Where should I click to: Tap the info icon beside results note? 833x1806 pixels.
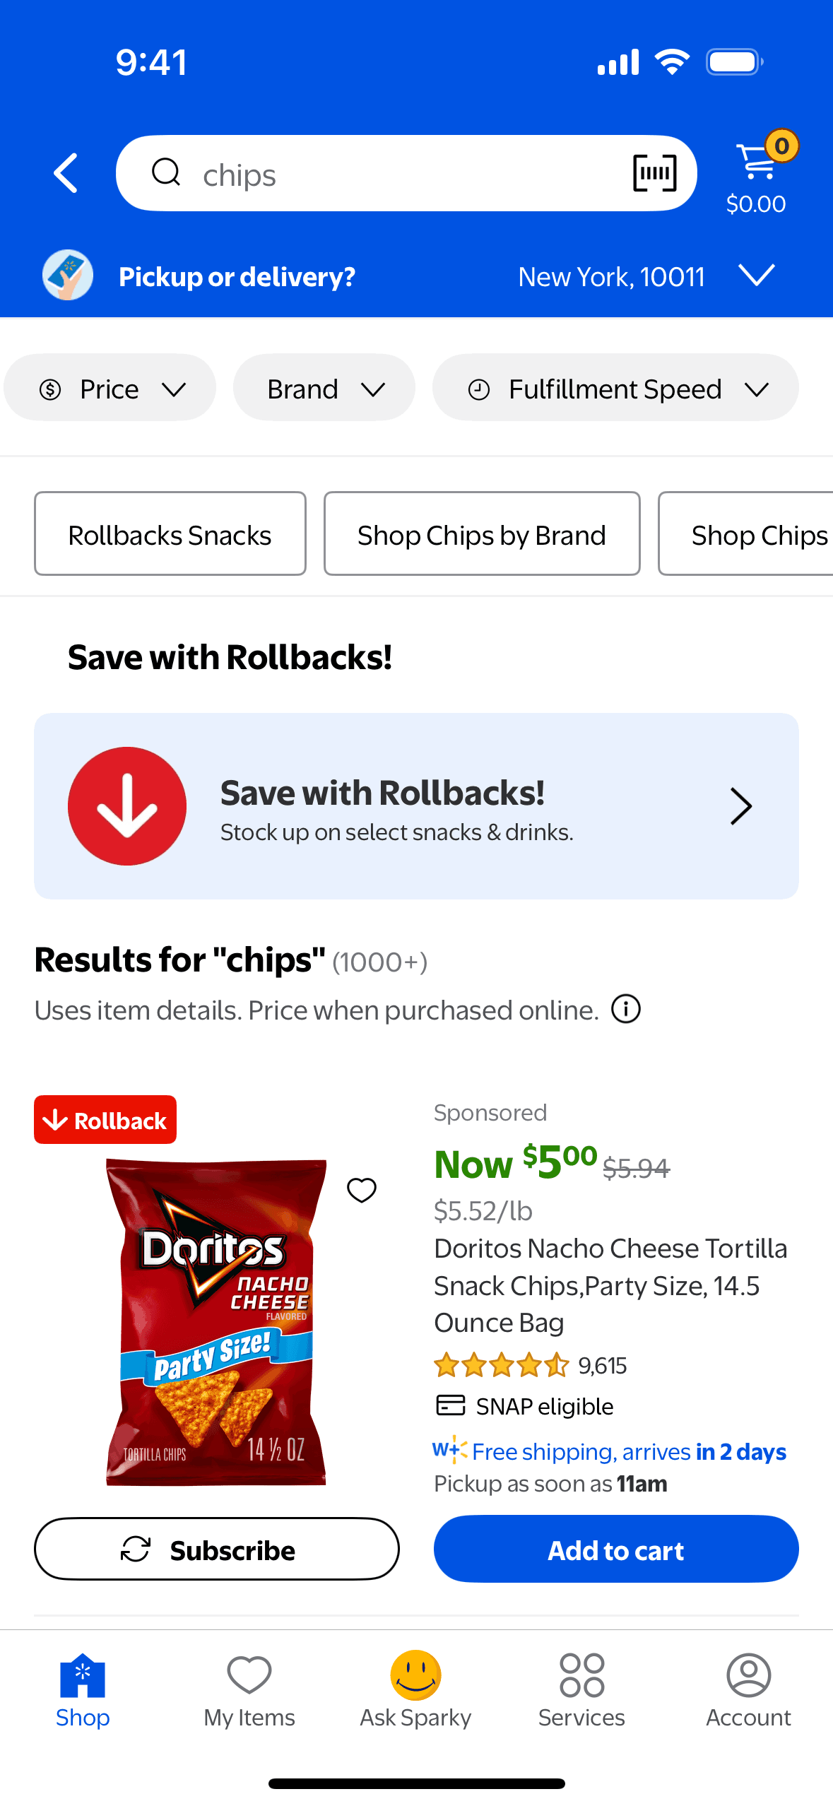pos(626,1009)
